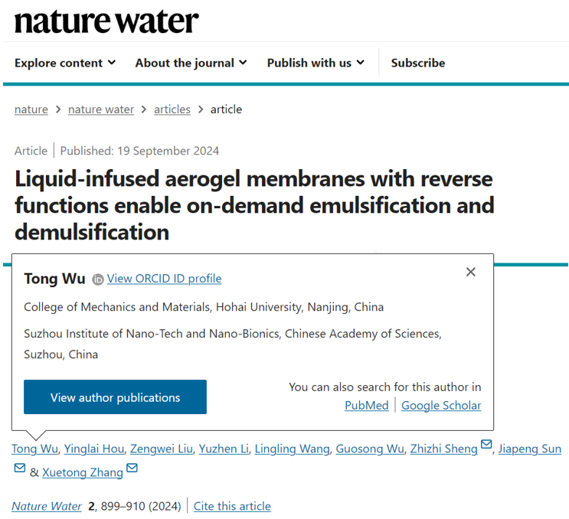Expand the Explore content menu
This screenshot has width=569, height=519.
[x=65, y=63]
